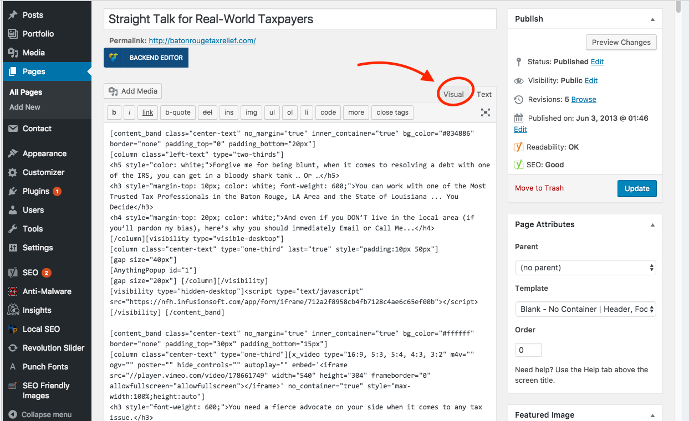Click the Collapse menu arrow icon
689x421 pixels.
[x=12, y=414]
